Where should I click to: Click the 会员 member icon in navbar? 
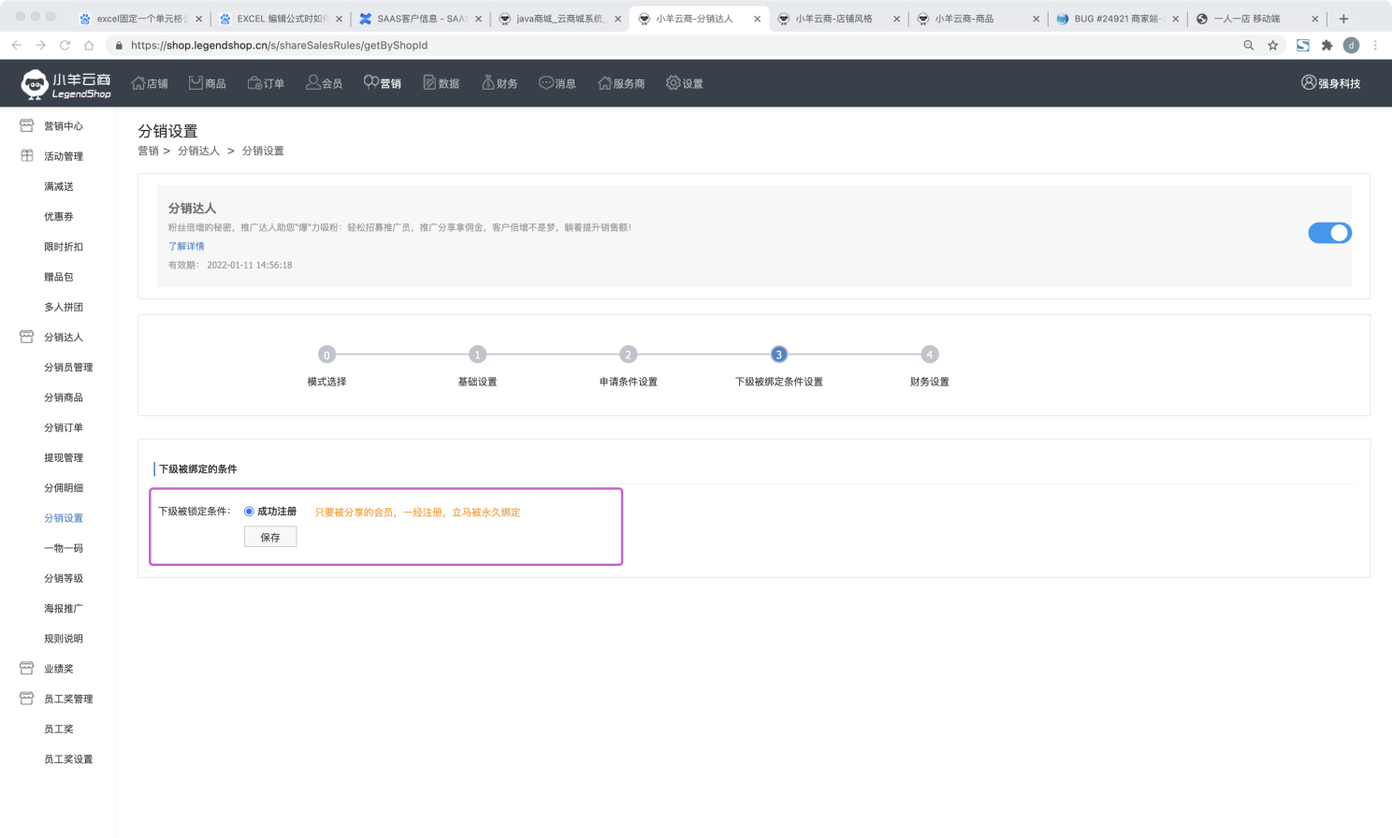coord(312,83)
